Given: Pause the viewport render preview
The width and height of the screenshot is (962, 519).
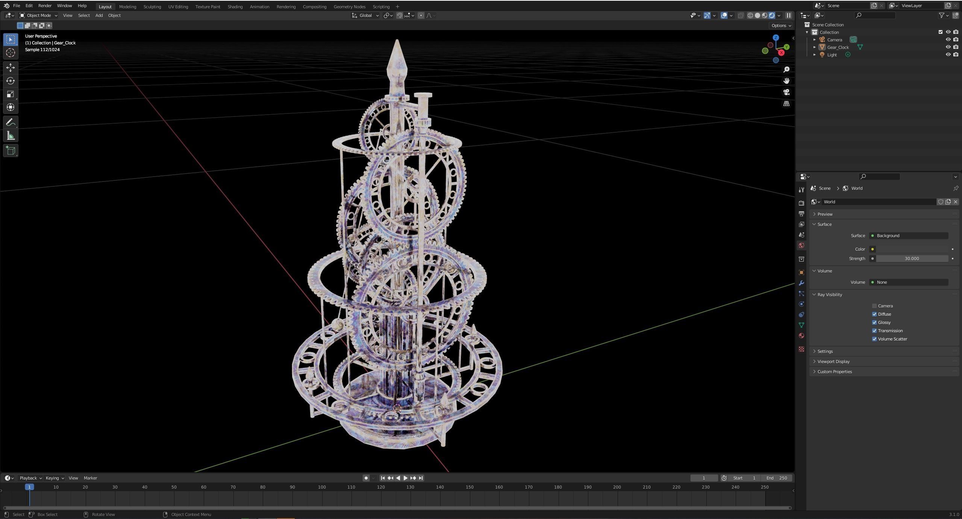Looking at the screenshot, I should [789, 15].
